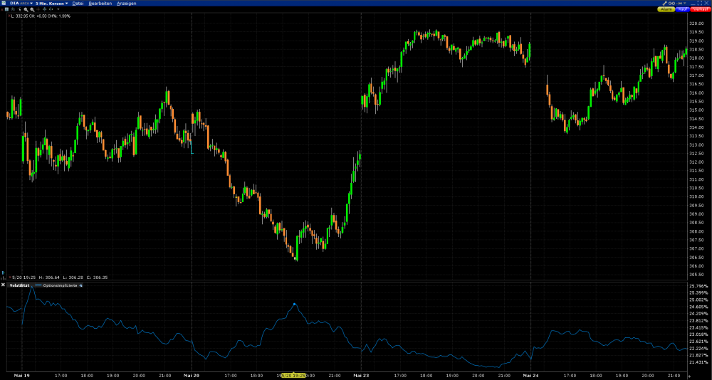The image size is (712, 380).
Task: Click the second green vertical line tool icon
Action: [x=51, y=9]
